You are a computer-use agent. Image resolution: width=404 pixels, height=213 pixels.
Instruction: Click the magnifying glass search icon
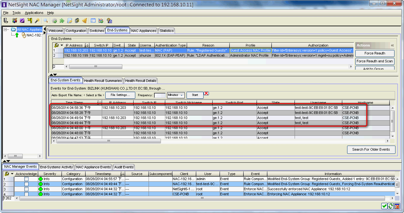pyautogui.click(x=46, y=21)
